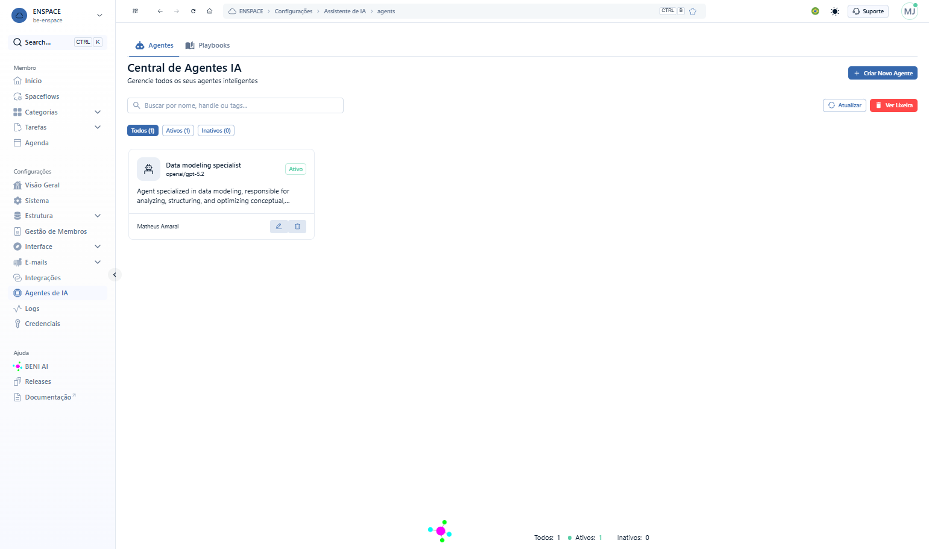Click the sidebar layout toggle icon in top bar
The height and width of the screenshot is (549, 929).
[x=136, y=11]
